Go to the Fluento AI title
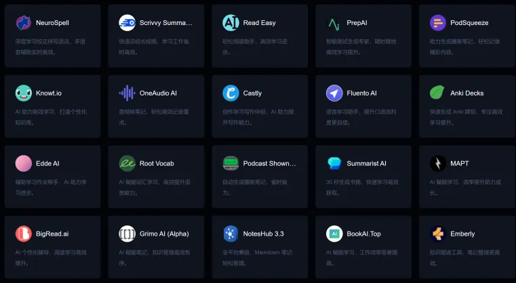Image resolution: width=516 pixels, height=283 pixels. click(361, 93)
